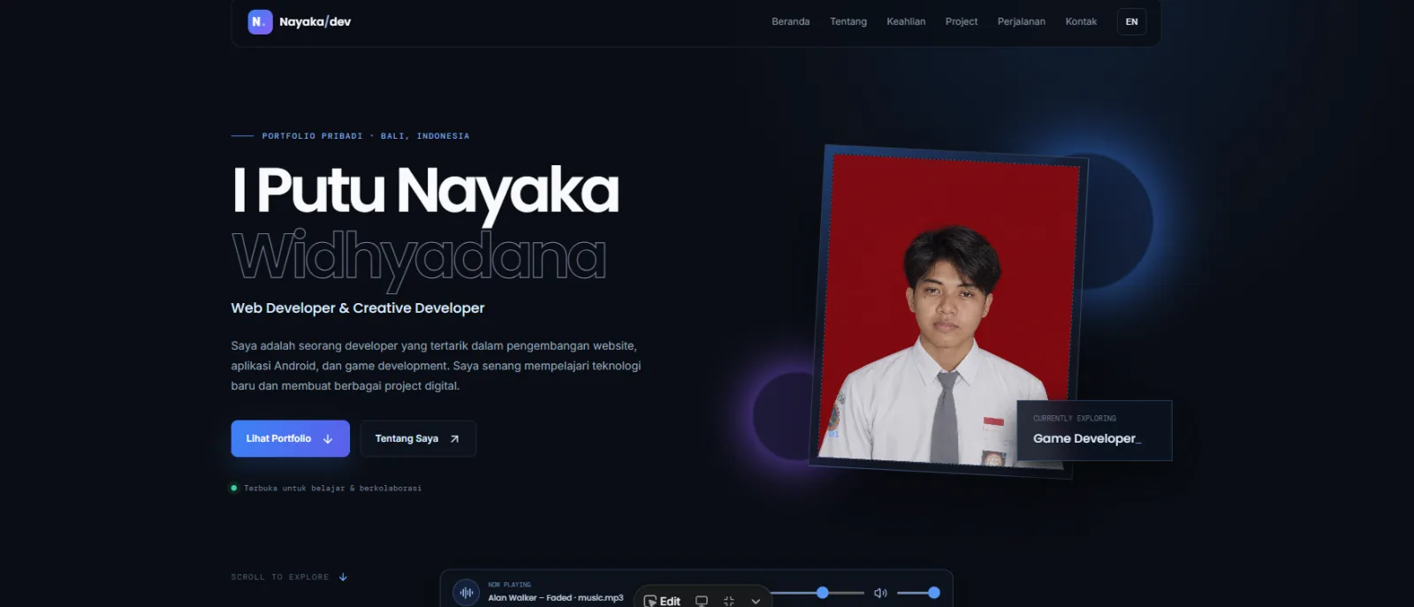Click the green Terbuka untuk belajar status dot

234,488
